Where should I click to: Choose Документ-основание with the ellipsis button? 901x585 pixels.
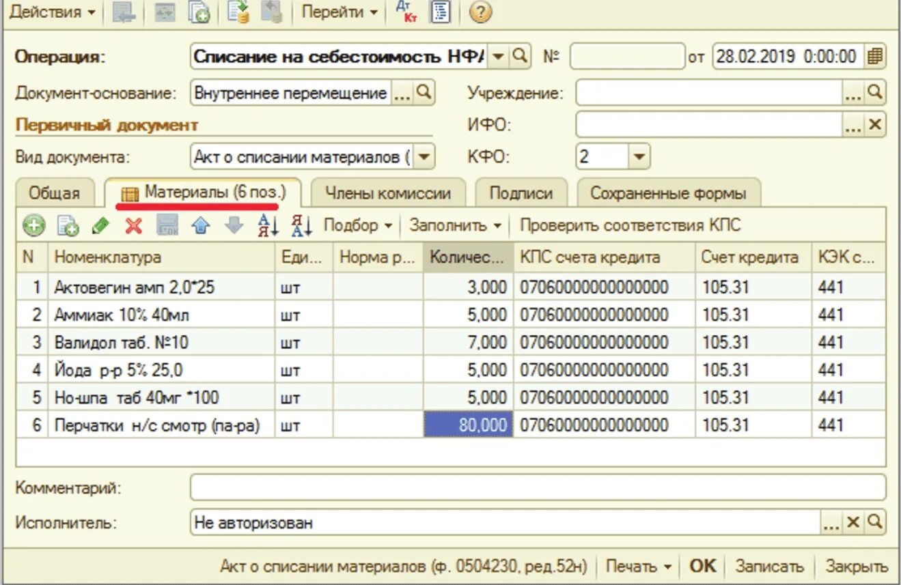pos(402,94)
